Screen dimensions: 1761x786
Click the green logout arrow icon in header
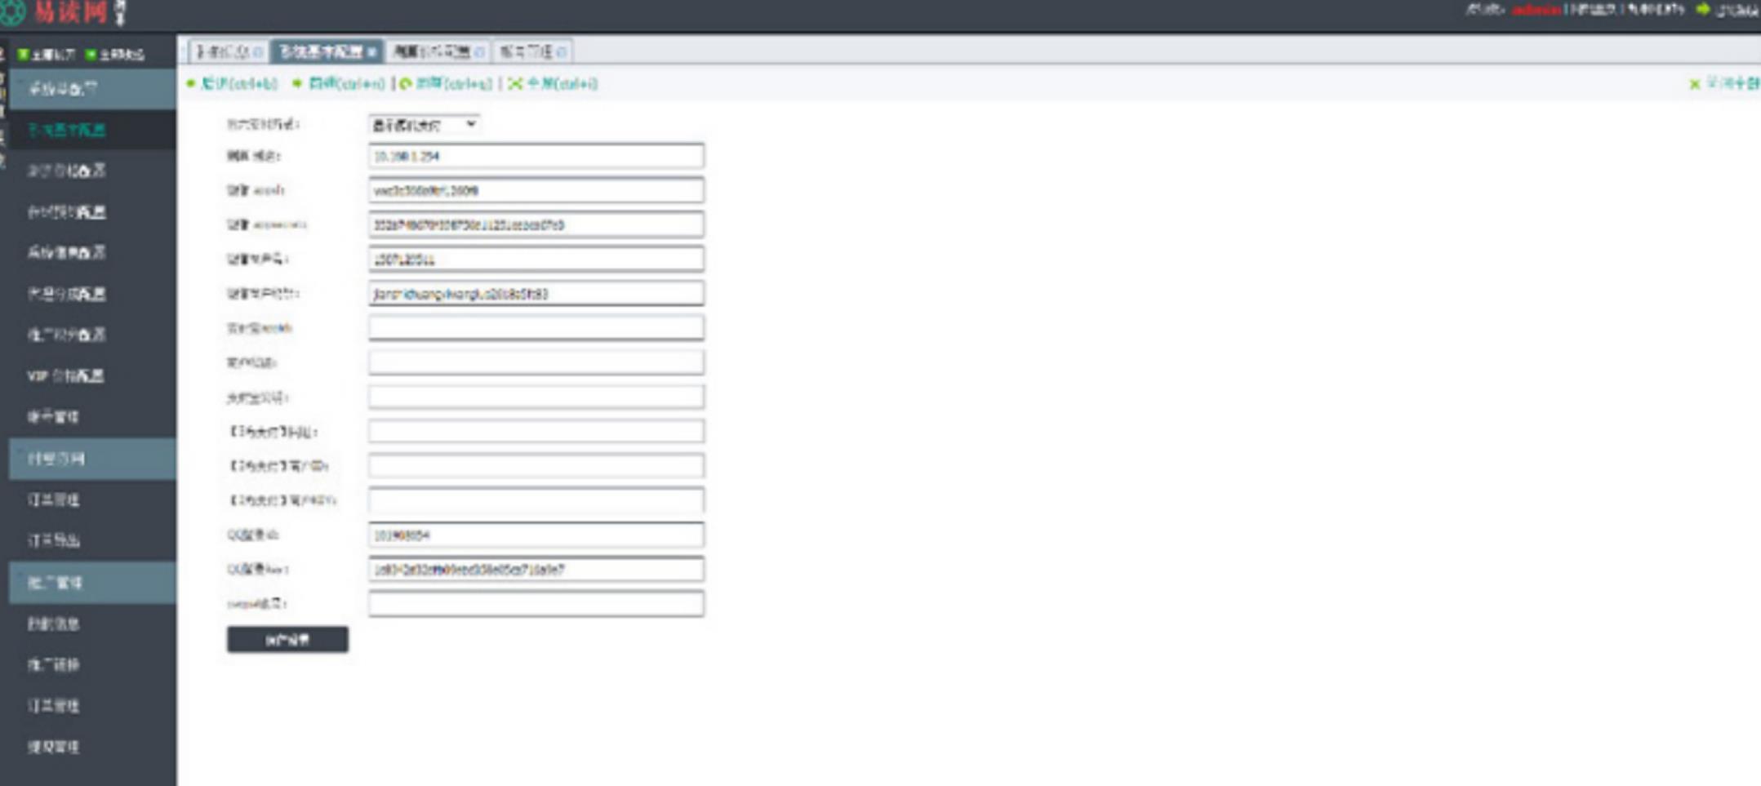click(x=1703, y=9)
